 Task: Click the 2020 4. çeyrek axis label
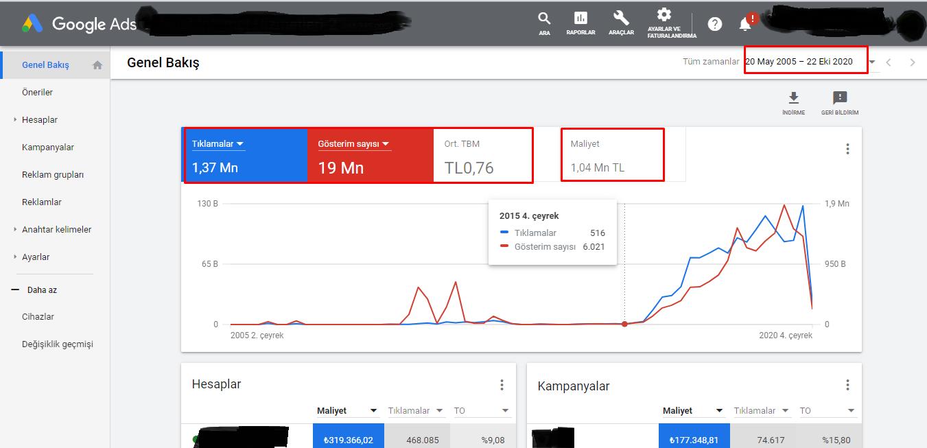click(x=786, y=335)
